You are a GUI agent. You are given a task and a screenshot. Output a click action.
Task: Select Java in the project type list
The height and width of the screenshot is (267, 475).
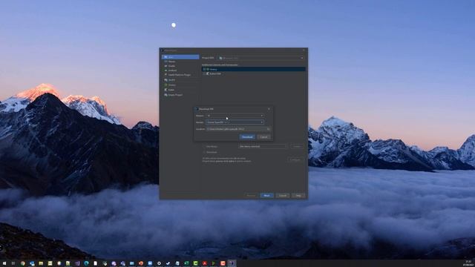pos(180,57)
